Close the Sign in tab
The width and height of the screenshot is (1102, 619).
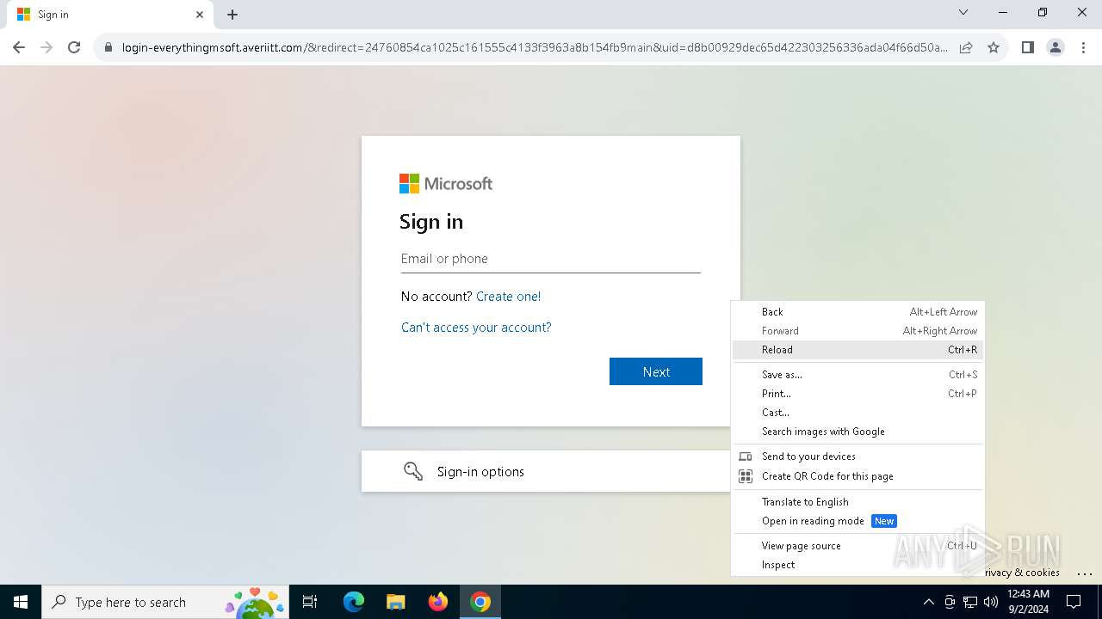200,15
